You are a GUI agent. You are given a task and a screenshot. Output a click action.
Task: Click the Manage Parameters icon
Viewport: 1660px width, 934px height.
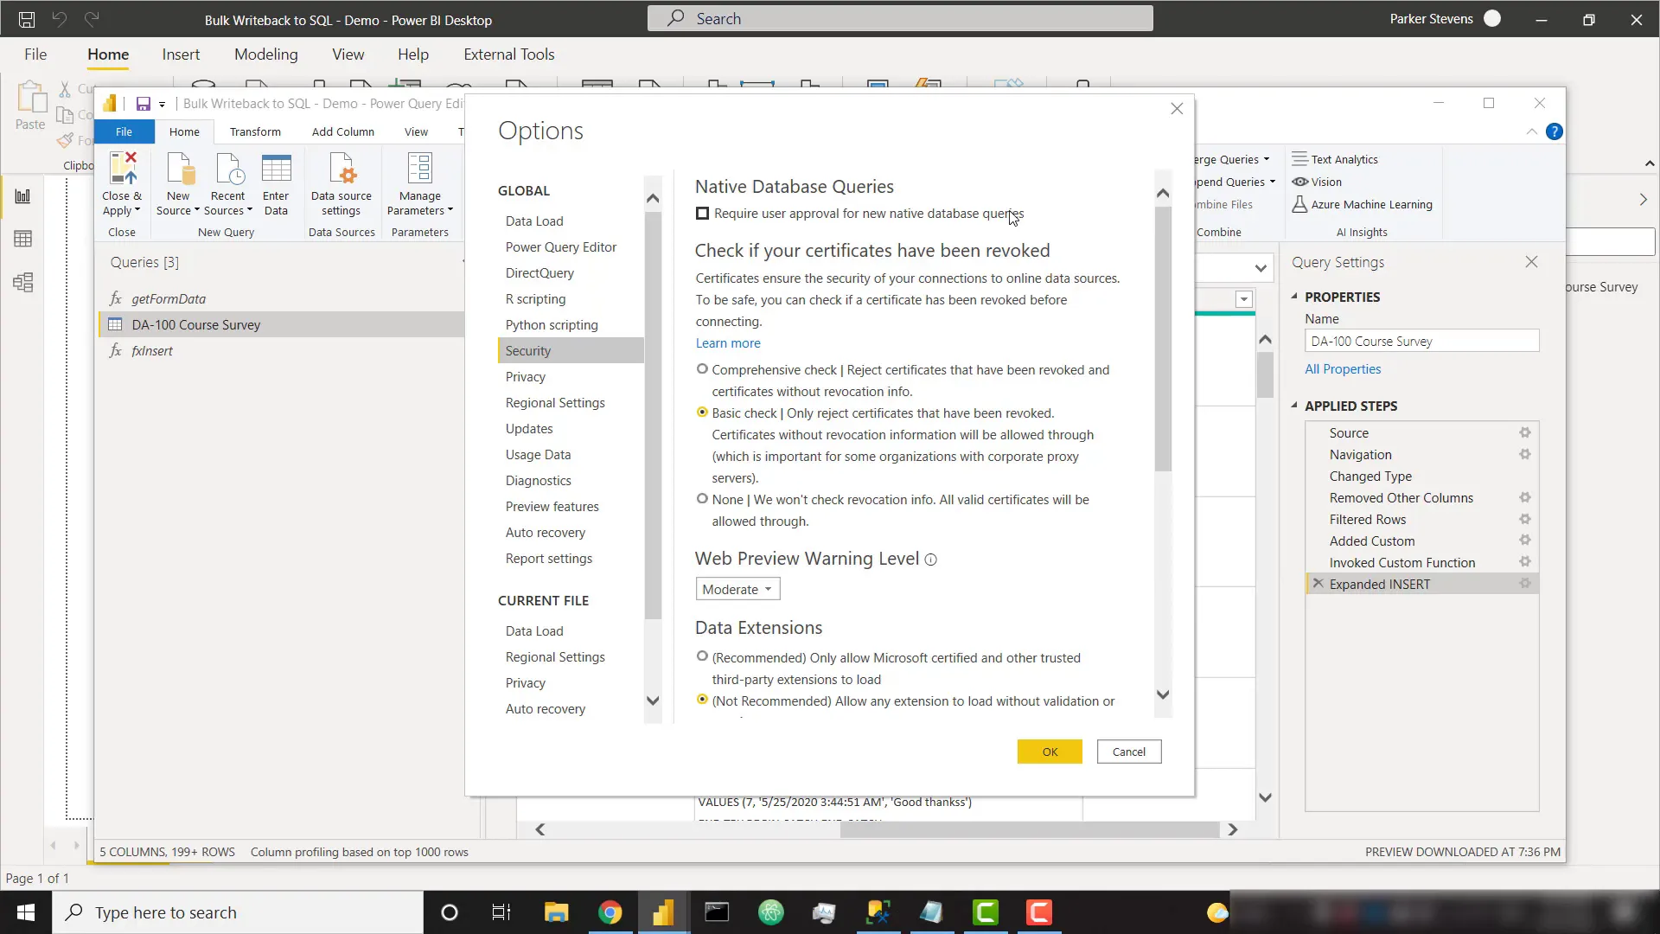(x=419, y=168)
